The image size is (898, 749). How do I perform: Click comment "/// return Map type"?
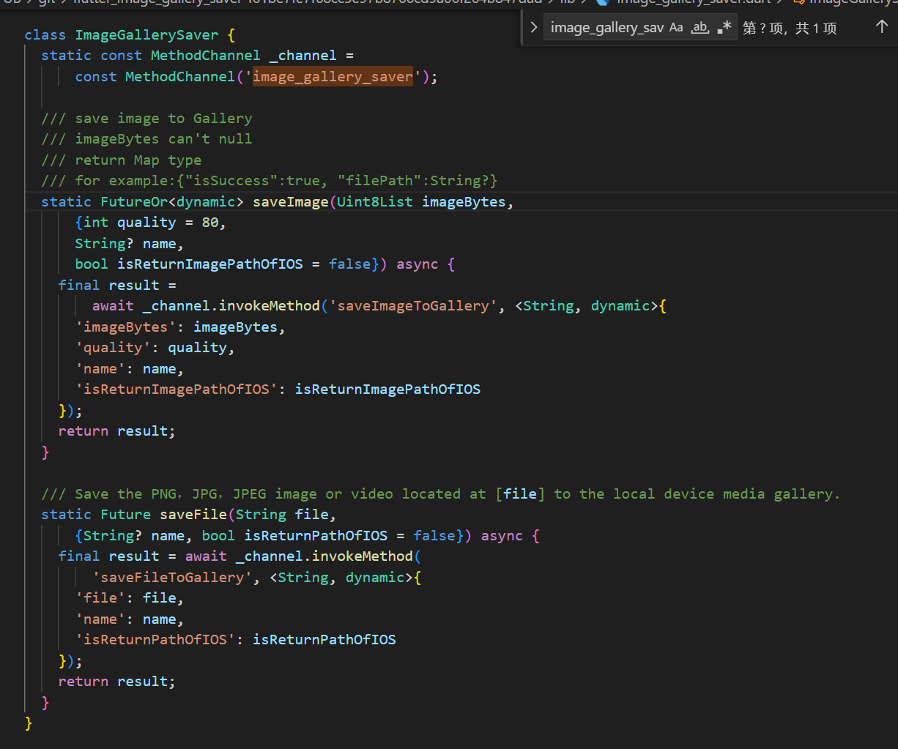(x=122, y=160)
